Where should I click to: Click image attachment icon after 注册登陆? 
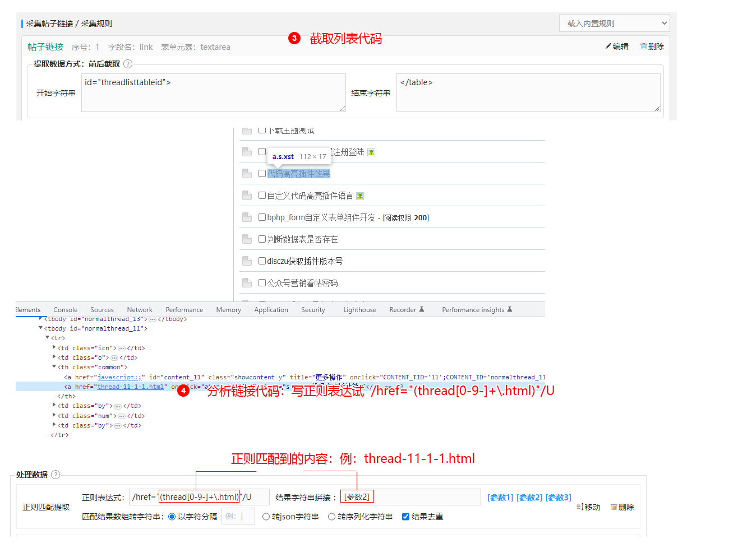click(371, 152)
